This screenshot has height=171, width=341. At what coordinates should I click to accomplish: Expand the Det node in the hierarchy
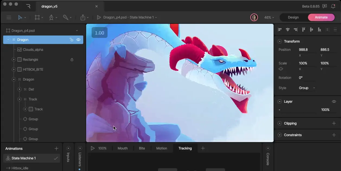click(x=19, y=89)
